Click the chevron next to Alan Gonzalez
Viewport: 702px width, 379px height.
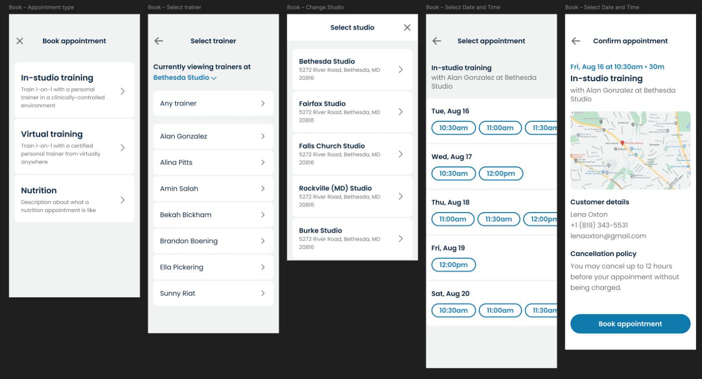(263, 136)
